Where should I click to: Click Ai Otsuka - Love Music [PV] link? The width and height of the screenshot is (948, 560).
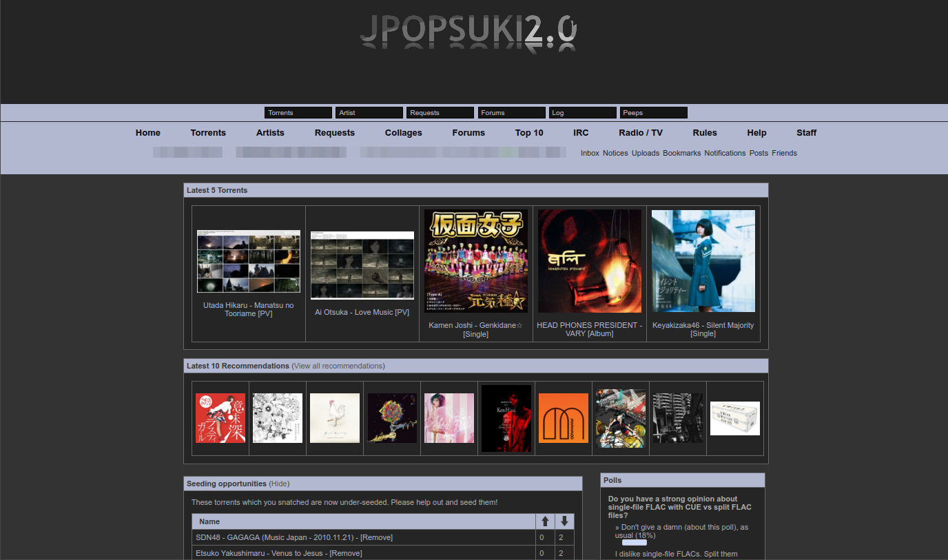(x=362, y=312)
